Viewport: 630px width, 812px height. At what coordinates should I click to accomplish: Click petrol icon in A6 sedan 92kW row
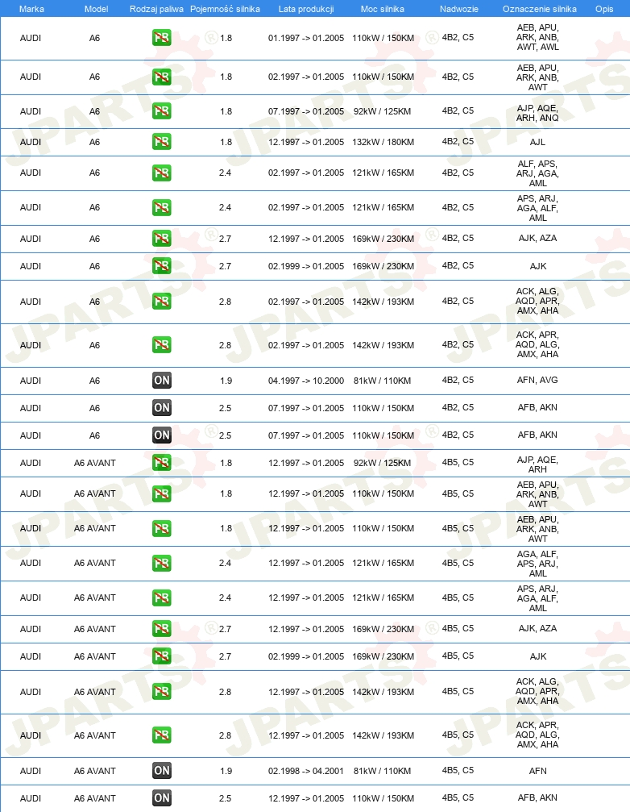point(161,110)
